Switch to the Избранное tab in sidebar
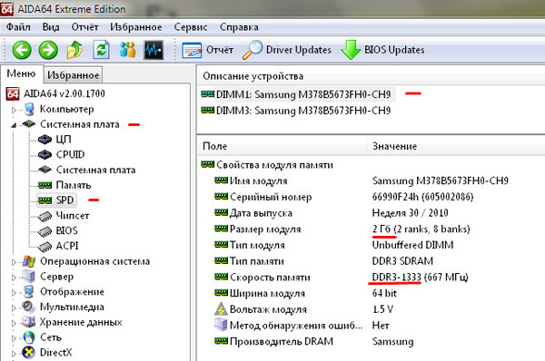Viewport: 545px width, 361px height. (x=73, y=75)
